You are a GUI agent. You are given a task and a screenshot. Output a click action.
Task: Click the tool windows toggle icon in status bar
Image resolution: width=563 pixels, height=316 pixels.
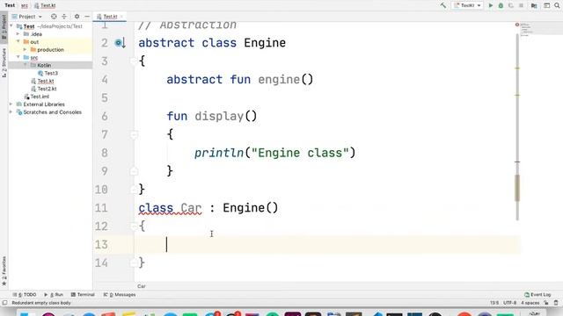(4, 303)
